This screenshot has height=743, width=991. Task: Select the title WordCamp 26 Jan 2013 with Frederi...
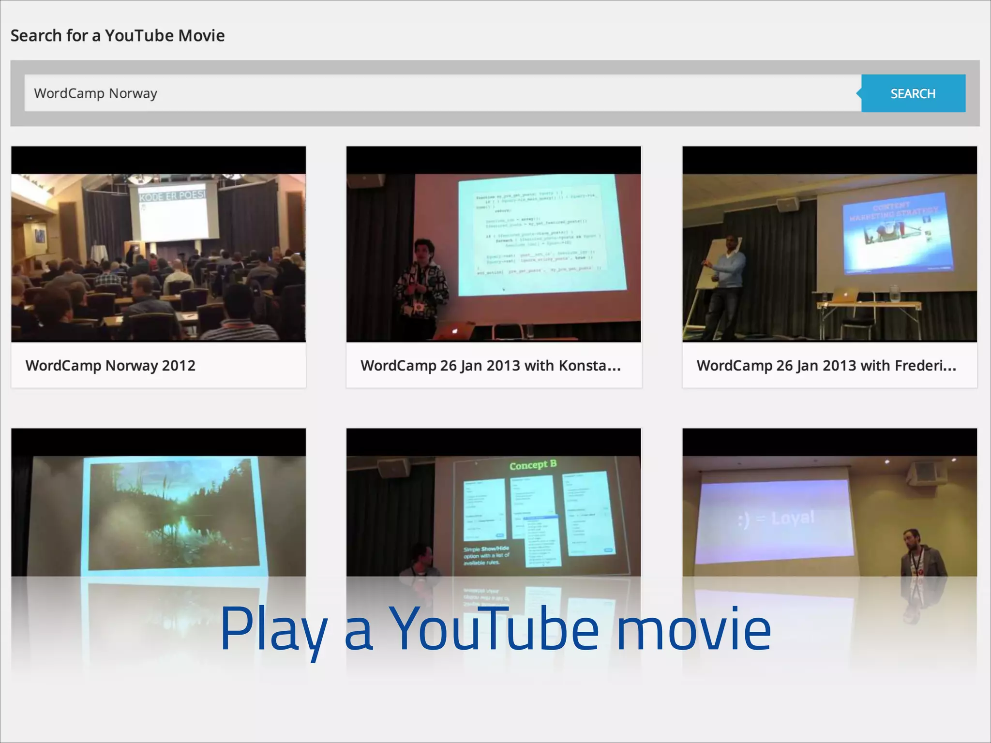click(x=826, y=366)
